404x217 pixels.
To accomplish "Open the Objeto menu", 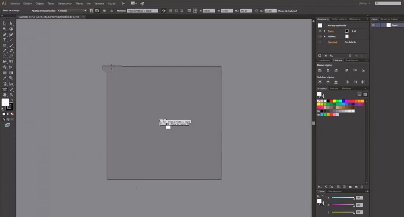I will click(x=40, y=3).
